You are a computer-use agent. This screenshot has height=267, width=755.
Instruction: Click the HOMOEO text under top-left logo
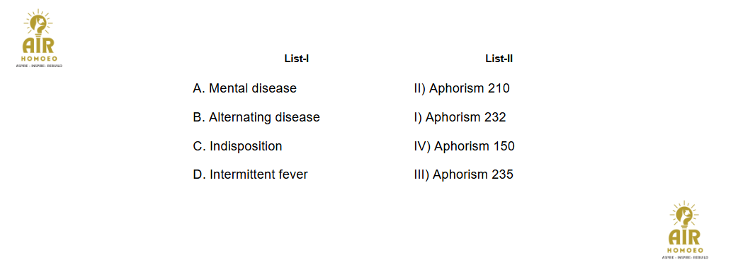click(39, 58)
